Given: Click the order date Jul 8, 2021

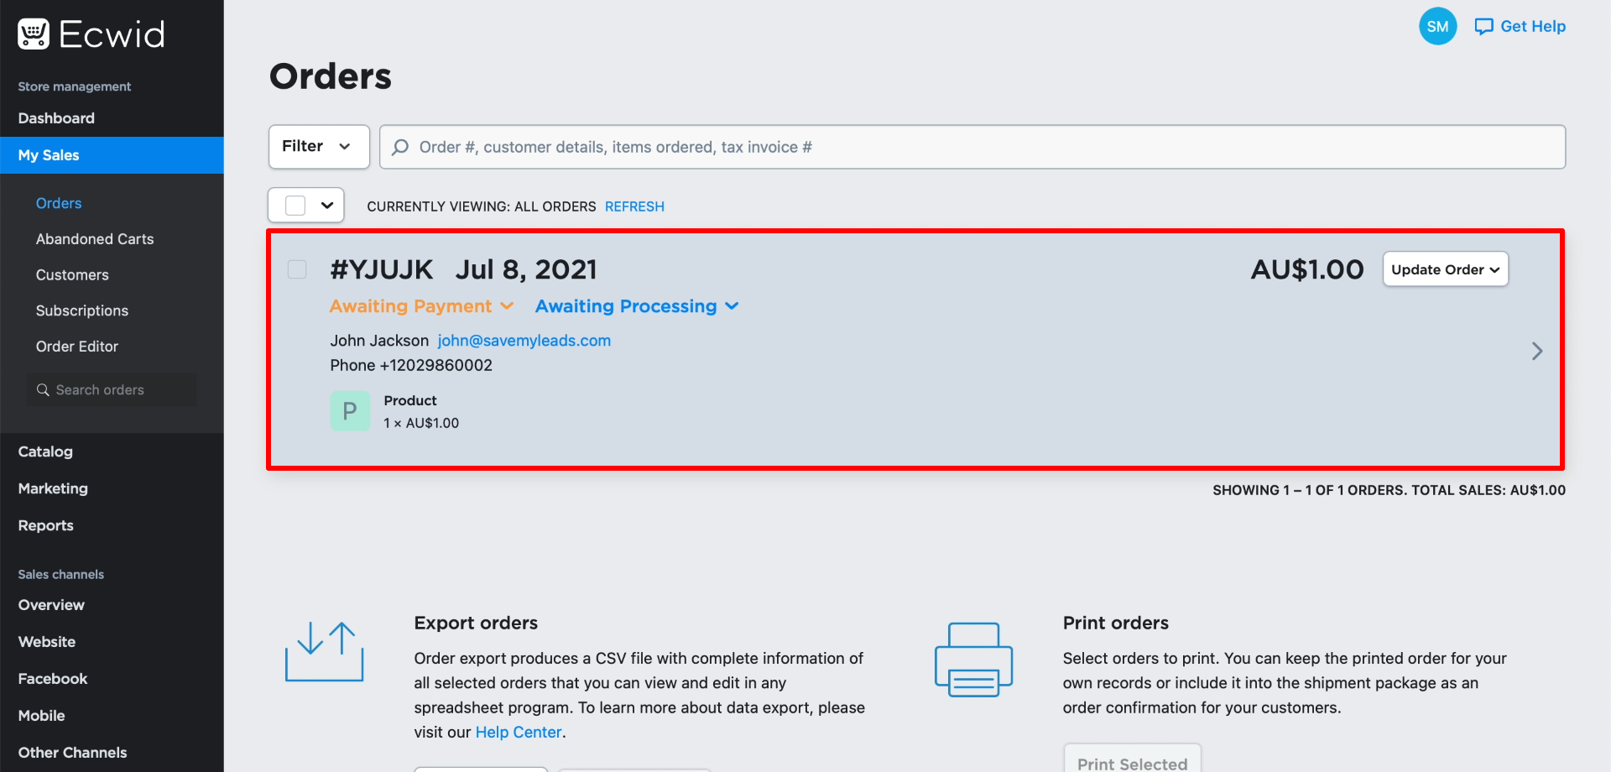Looking at the screenshot, I should pos(526,269).
